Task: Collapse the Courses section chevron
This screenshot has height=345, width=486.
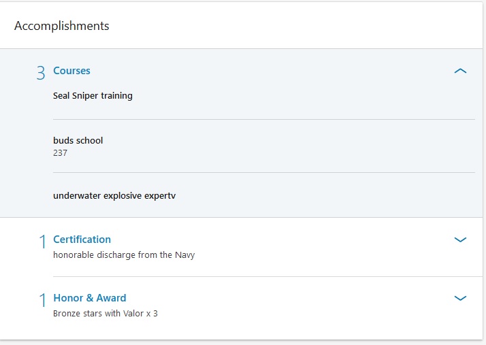Action: 460,71
